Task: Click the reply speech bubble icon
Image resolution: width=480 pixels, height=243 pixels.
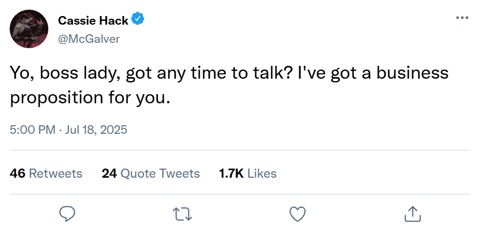Action: [67, 214]
